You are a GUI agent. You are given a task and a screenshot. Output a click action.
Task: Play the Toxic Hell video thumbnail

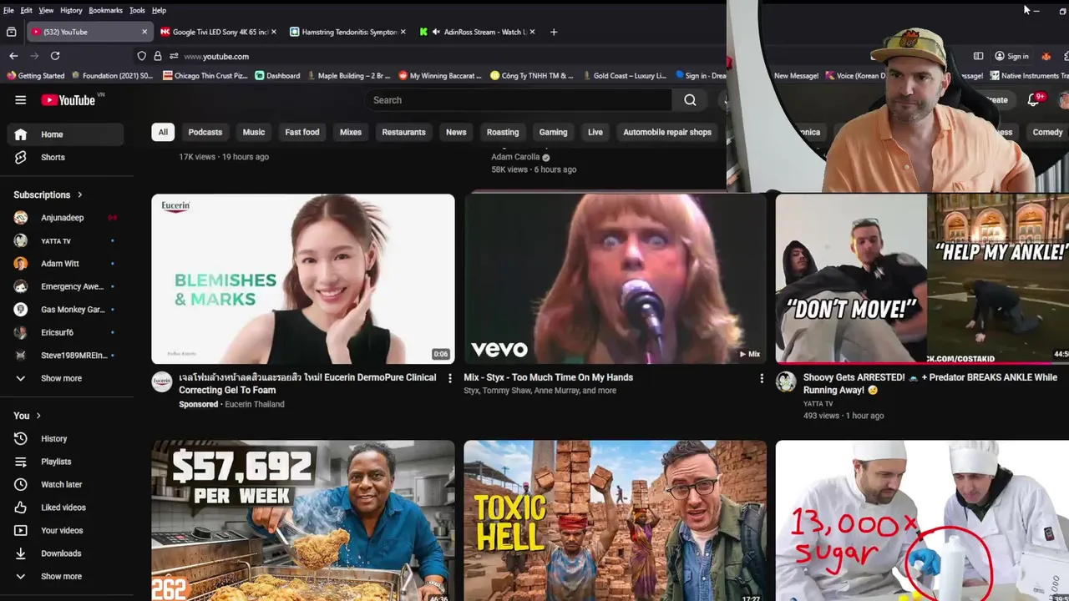point(615,521)
